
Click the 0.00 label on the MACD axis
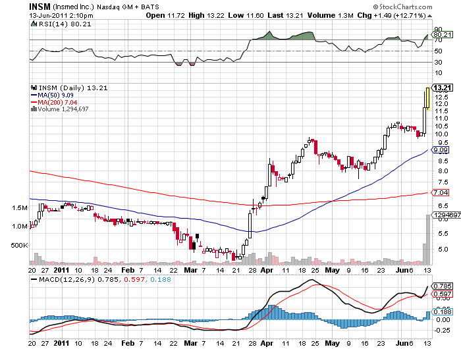pos(443,319)
